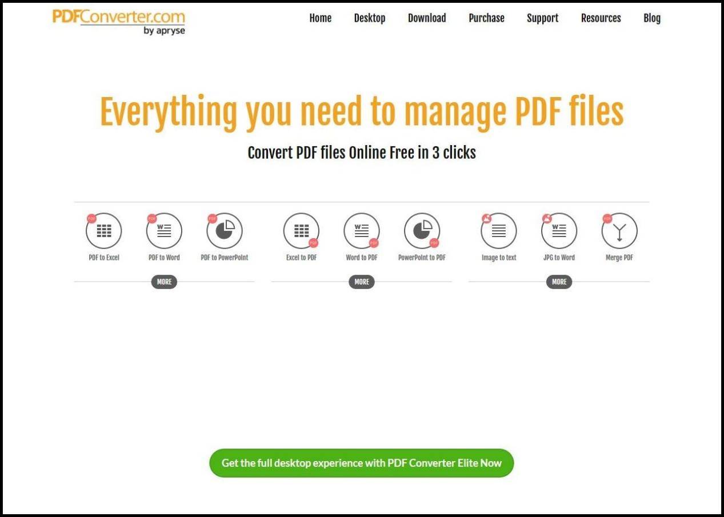Select the PDF to Word circle icon
The width and height of the screenshot is (724, 517).
click(x=164, y=231)
